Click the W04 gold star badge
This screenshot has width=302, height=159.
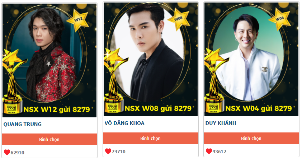tap(279, 19)
